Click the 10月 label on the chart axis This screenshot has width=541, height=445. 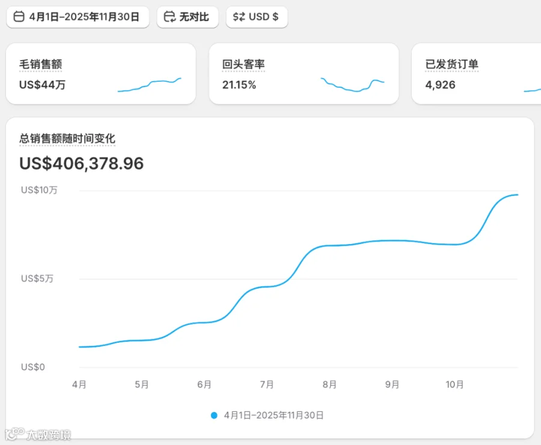[455, 385]
